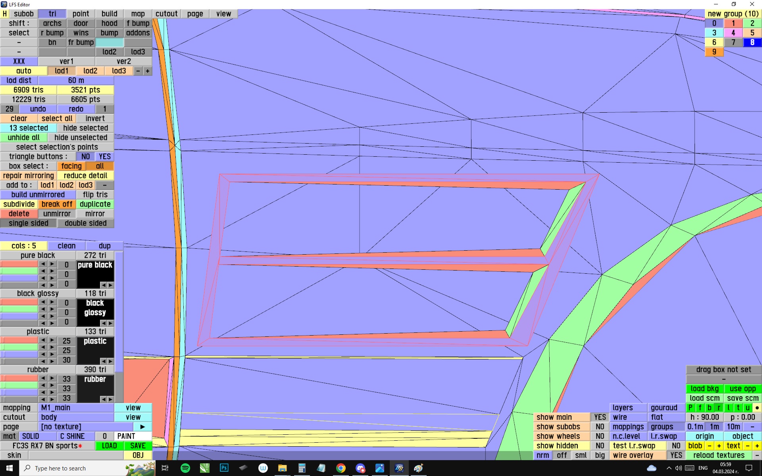Click the duplicate button

click(x=95, y=204)
